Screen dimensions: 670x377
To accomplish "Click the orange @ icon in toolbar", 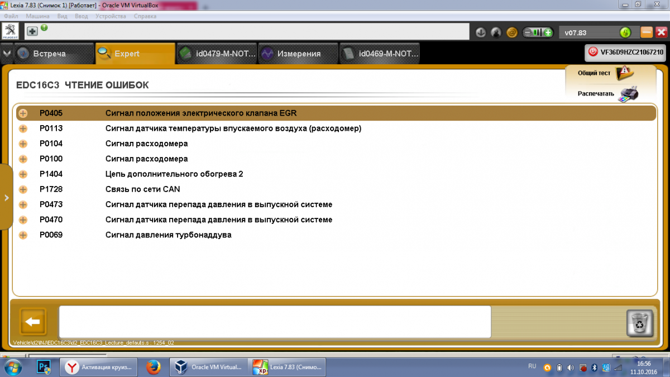I will (511, 32).
